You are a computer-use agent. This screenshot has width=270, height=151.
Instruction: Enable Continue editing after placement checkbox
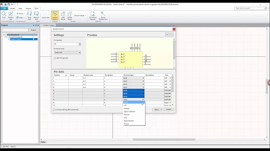click(54, 110)
